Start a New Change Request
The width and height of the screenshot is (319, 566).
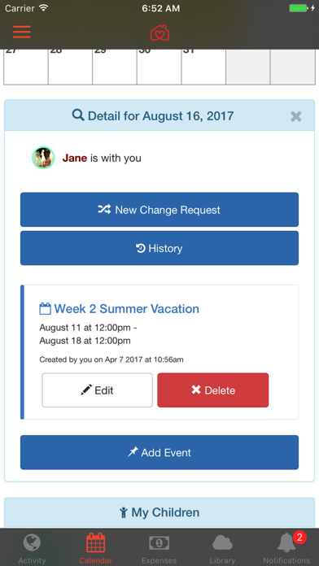coord(159,210)
